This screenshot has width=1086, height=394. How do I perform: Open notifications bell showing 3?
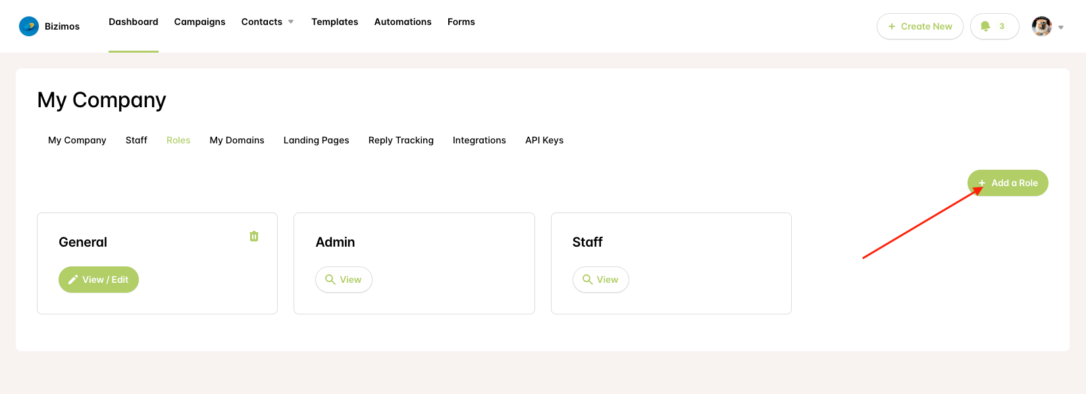click(995, 26)
